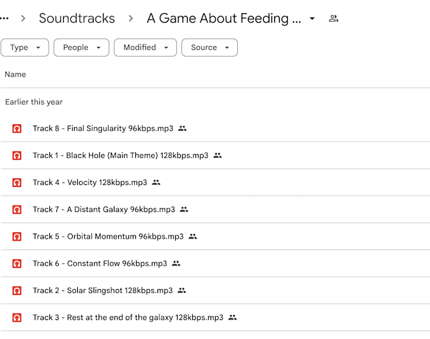Show hidden breadcrumb folders via ellipsis
The width and height of the screenshot is (430, 339).
4,18
